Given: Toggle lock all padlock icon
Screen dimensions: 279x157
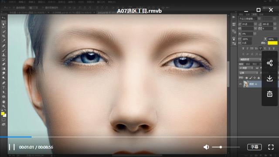Looking at the screenshot, I should 259,78.
